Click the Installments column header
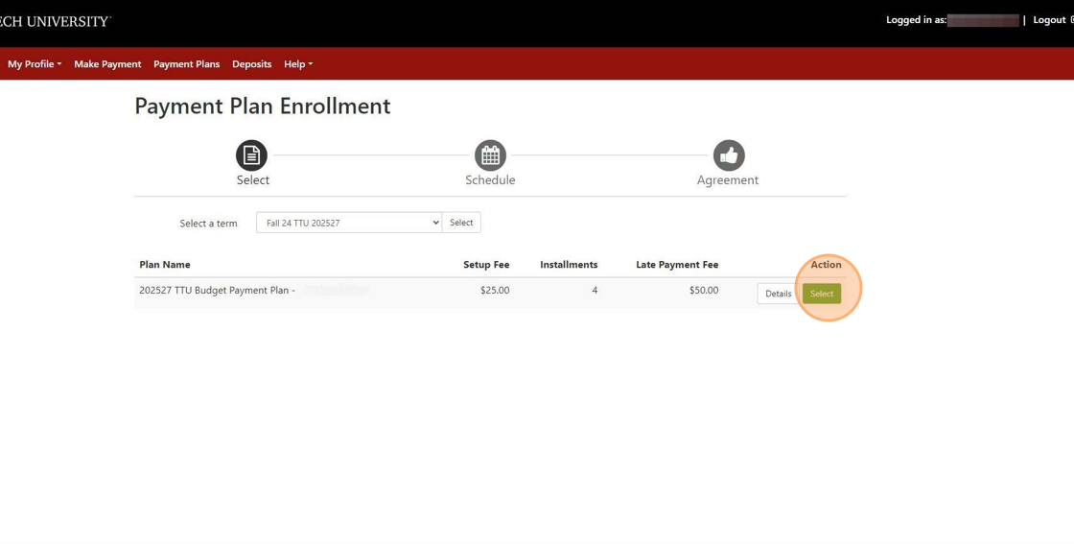Screen dimensions: 1074x544 (x=569, y=265)
